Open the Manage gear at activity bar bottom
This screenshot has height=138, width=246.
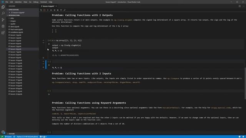3,132
